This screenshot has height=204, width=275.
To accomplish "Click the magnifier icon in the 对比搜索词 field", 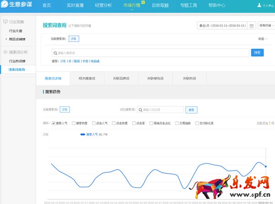I will coord(140,110).
